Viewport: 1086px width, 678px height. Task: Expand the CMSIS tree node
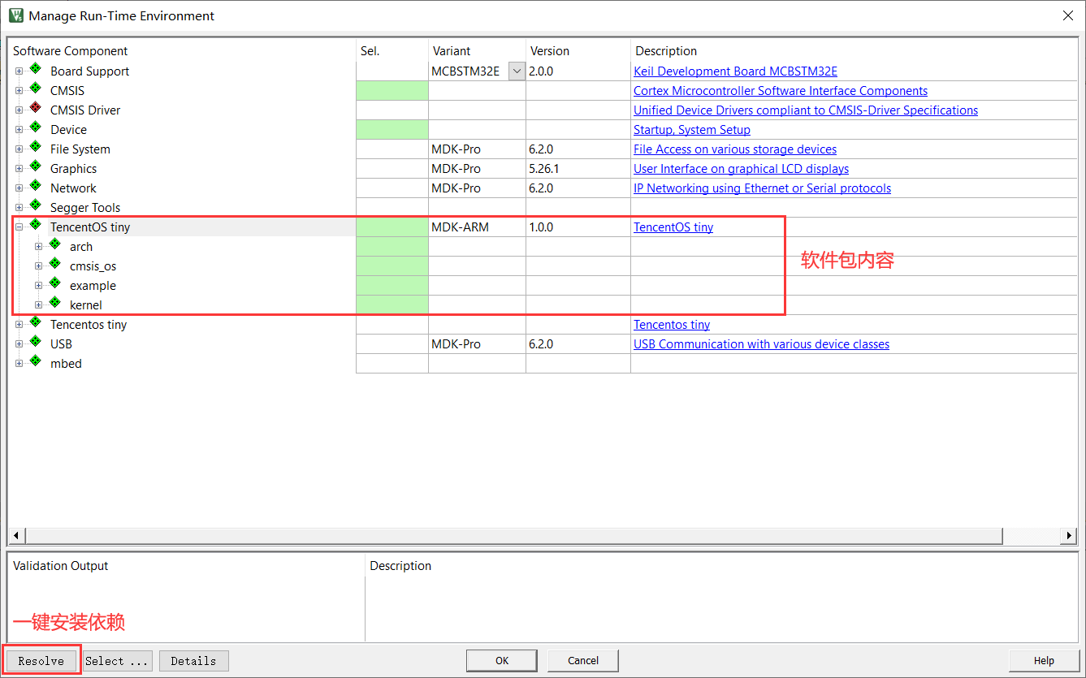[19, 91]
